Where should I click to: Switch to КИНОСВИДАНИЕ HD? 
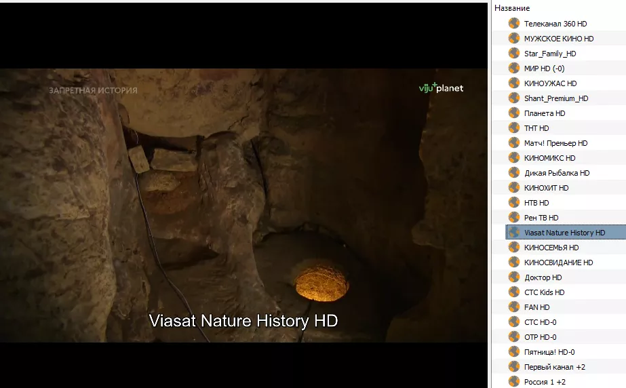click(558, 263)
